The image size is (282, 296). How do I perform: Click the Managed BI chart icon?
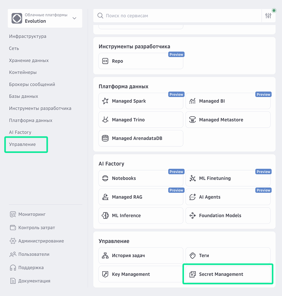tap(192, 101)
